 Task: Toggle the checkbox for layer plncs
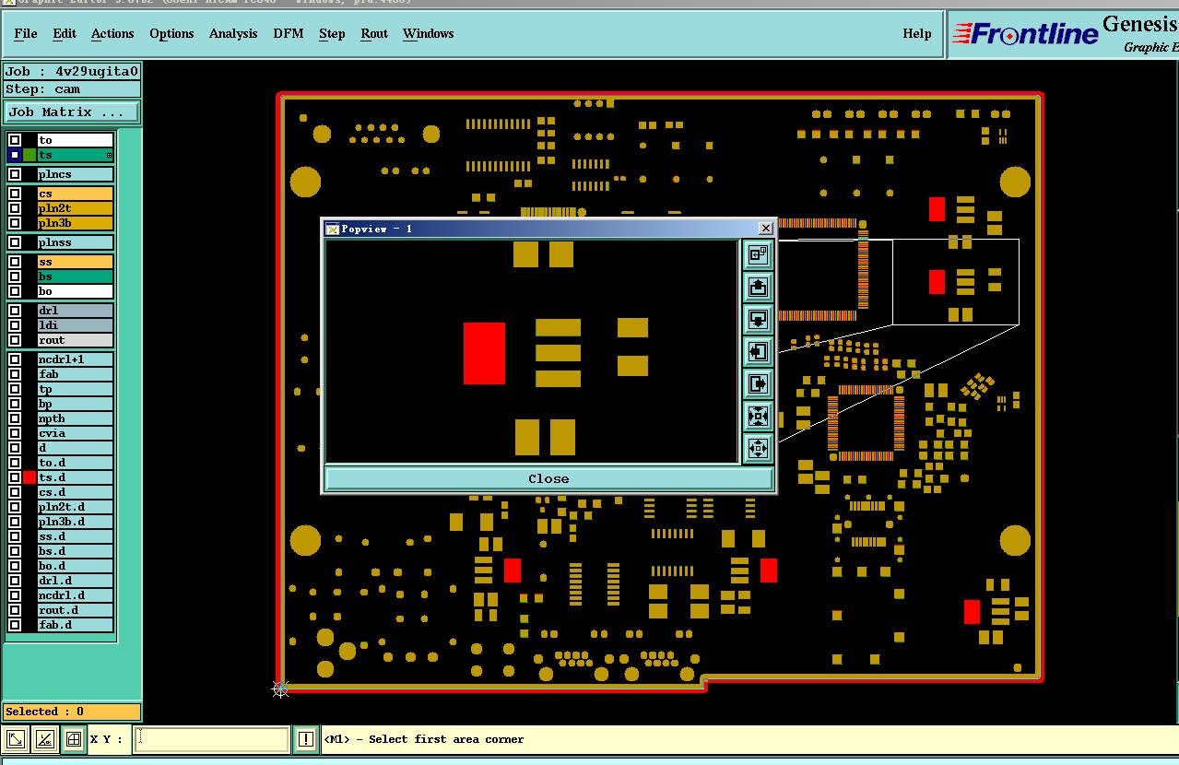15,174
